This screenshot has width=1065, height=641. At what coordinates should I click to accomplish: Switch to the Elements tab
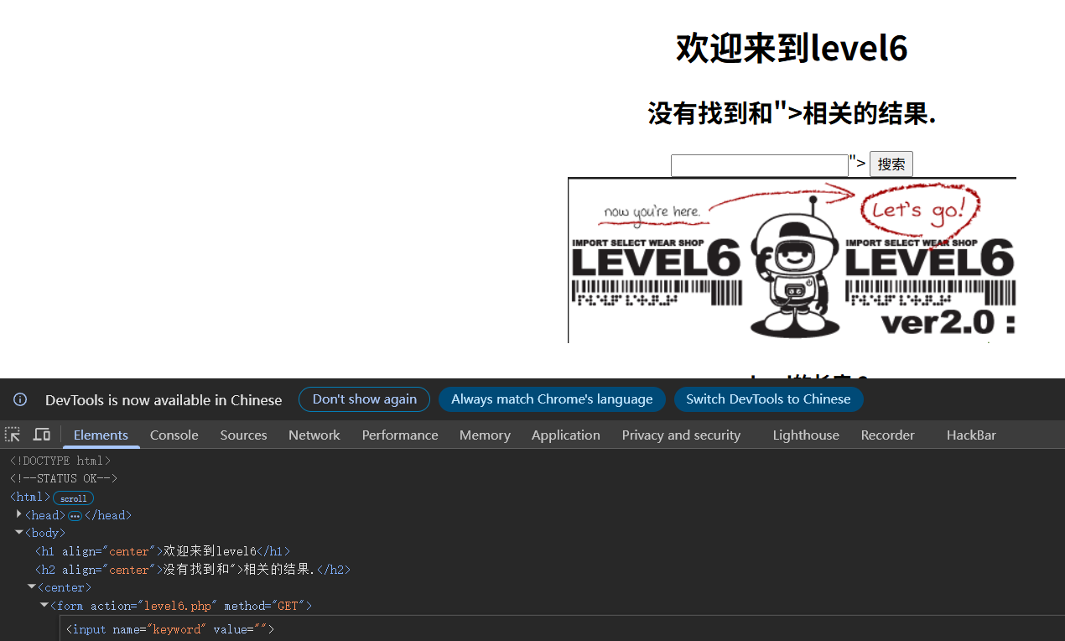click(101, 435)
